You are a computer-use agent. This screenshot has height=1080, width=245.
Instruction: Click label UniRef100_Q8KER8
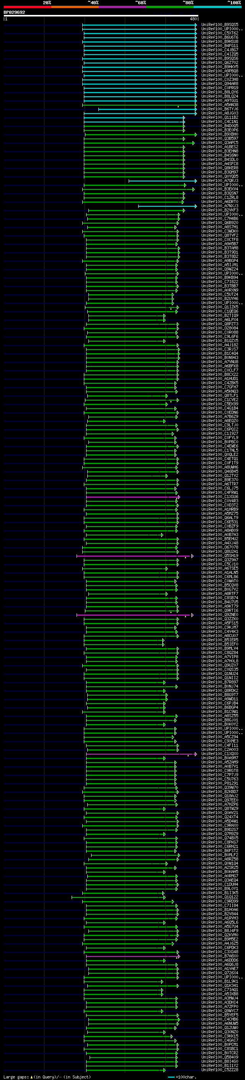220,168
